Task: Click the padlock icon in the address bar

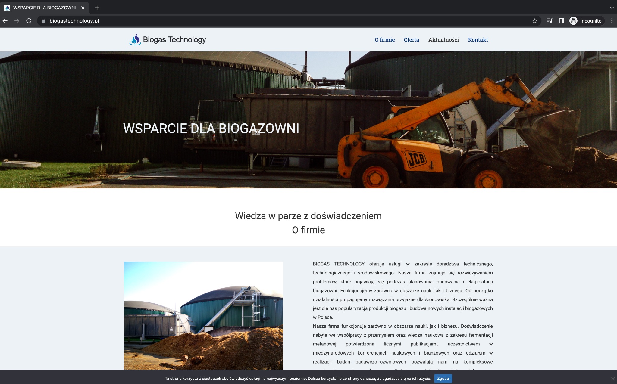Action: [43, 20]
